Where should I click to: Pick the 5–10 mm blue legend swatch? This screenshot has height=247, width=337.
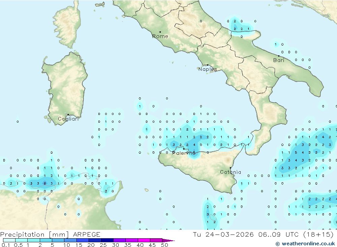[x=58, y=240]
